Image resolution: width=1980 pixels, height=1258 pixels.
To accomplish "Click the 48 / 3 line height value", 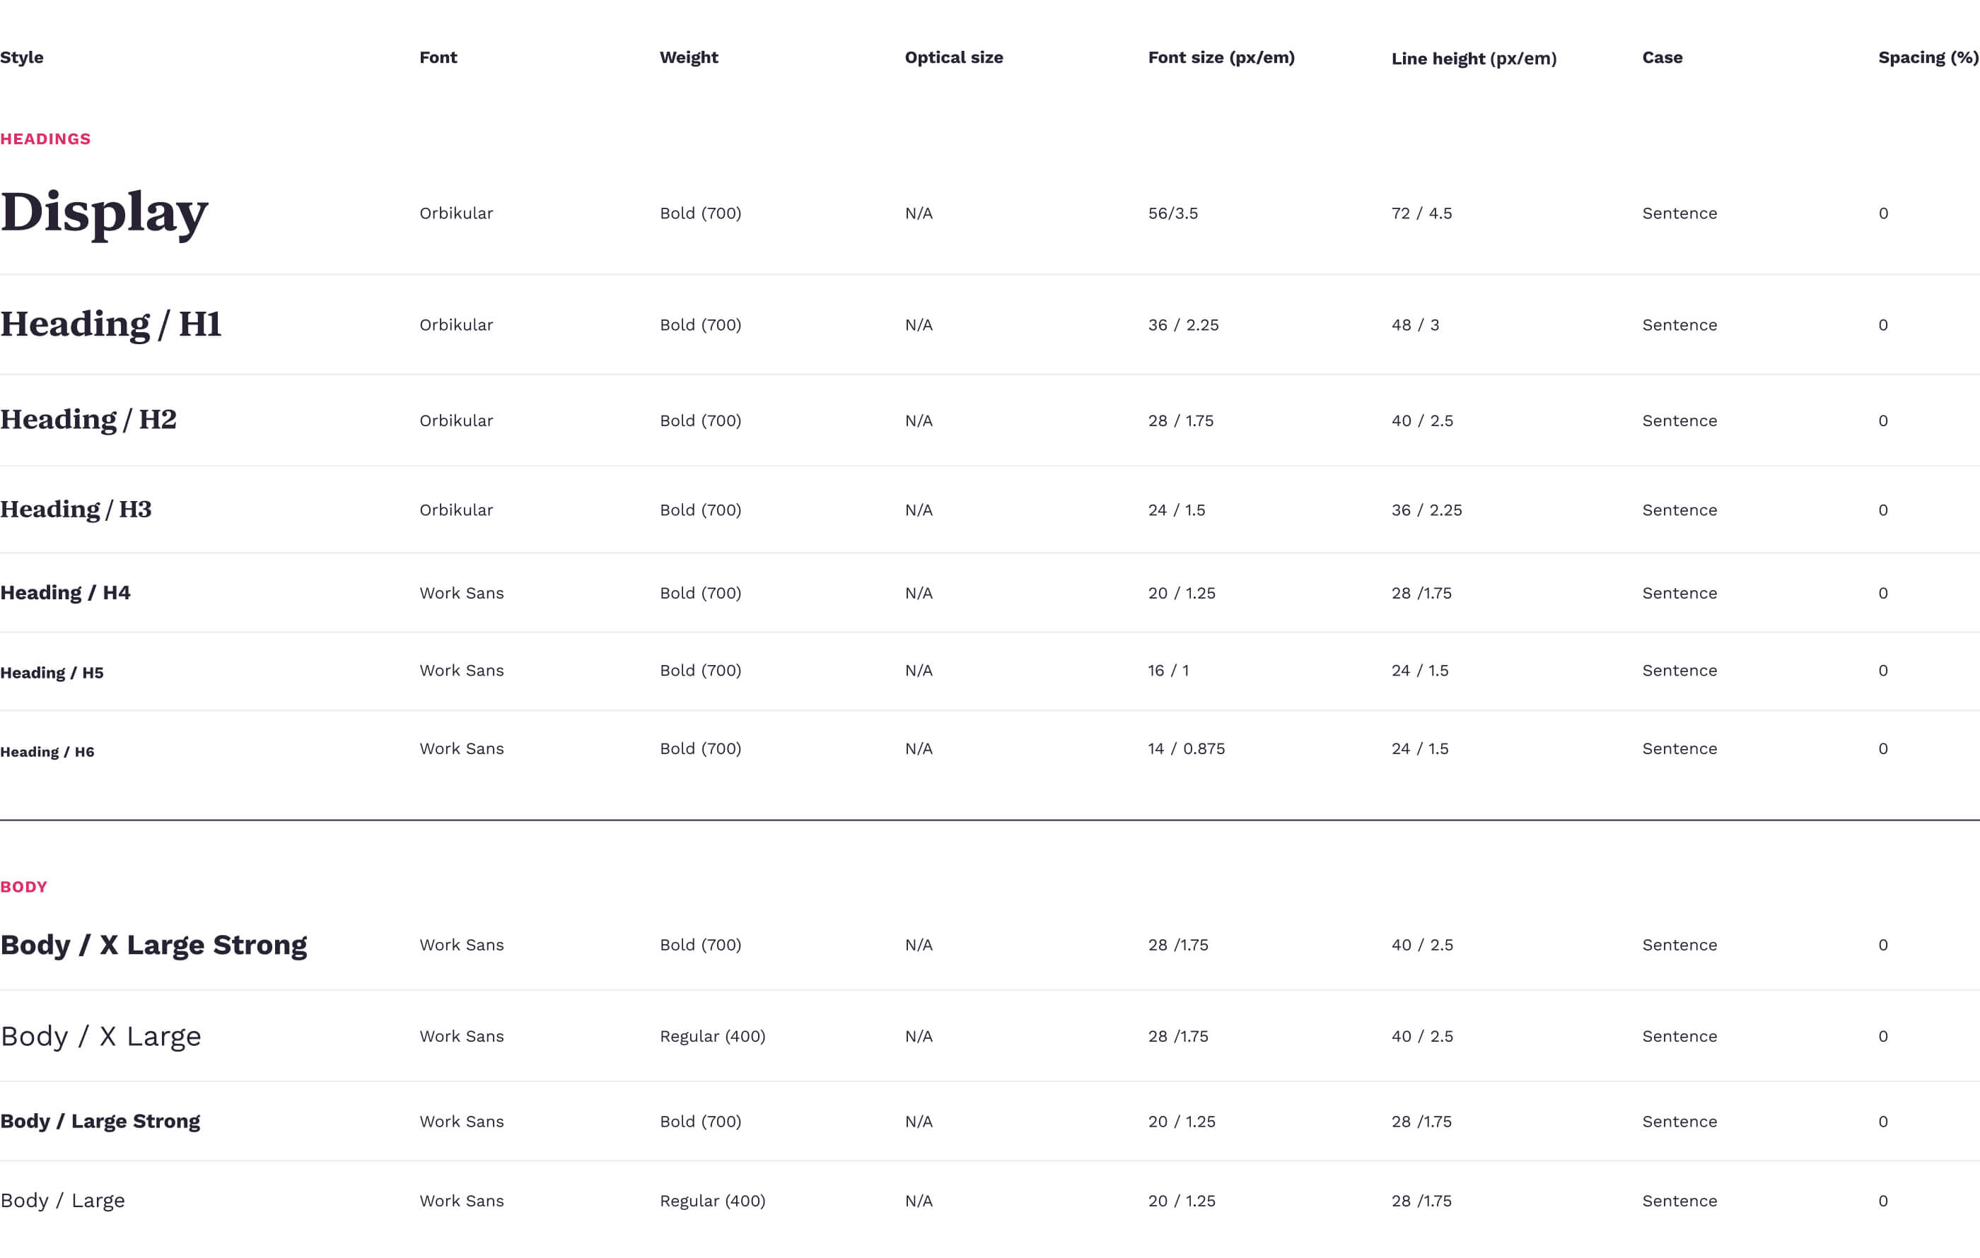I will pos(1414,325).
